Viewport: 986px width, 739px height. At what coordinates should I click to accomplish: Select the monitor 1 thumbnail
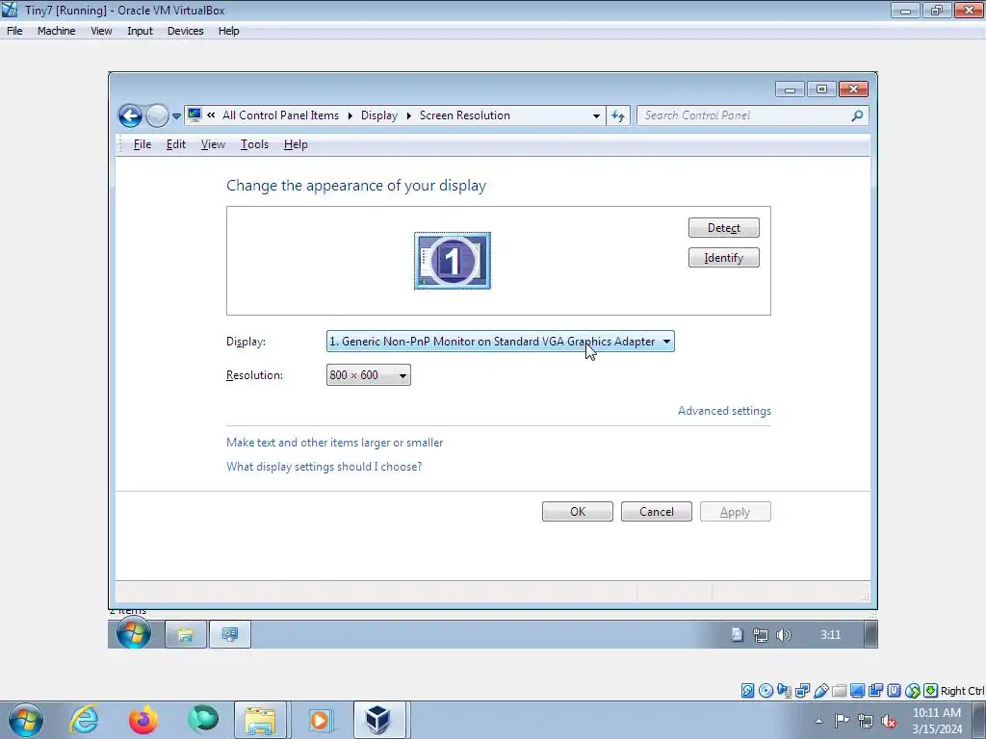point(453,261)
